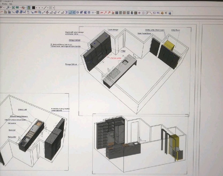
Task: Click the diamond target icon
Action: 139,13
